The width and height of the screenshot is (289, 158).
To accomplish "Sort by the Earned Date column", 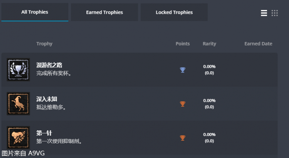I will click(x=258, y=44).
